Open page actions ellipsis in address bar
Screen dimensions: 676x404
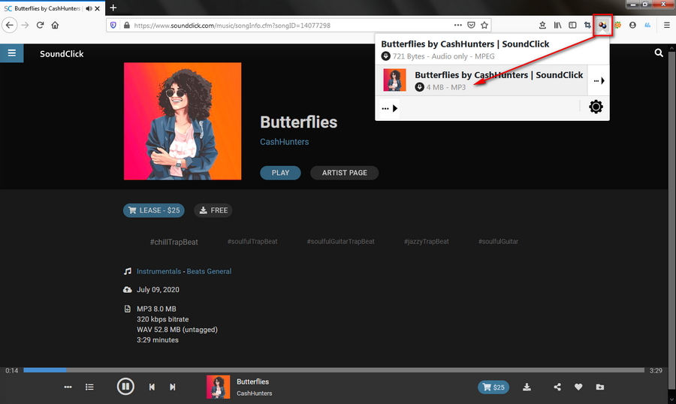458,25
